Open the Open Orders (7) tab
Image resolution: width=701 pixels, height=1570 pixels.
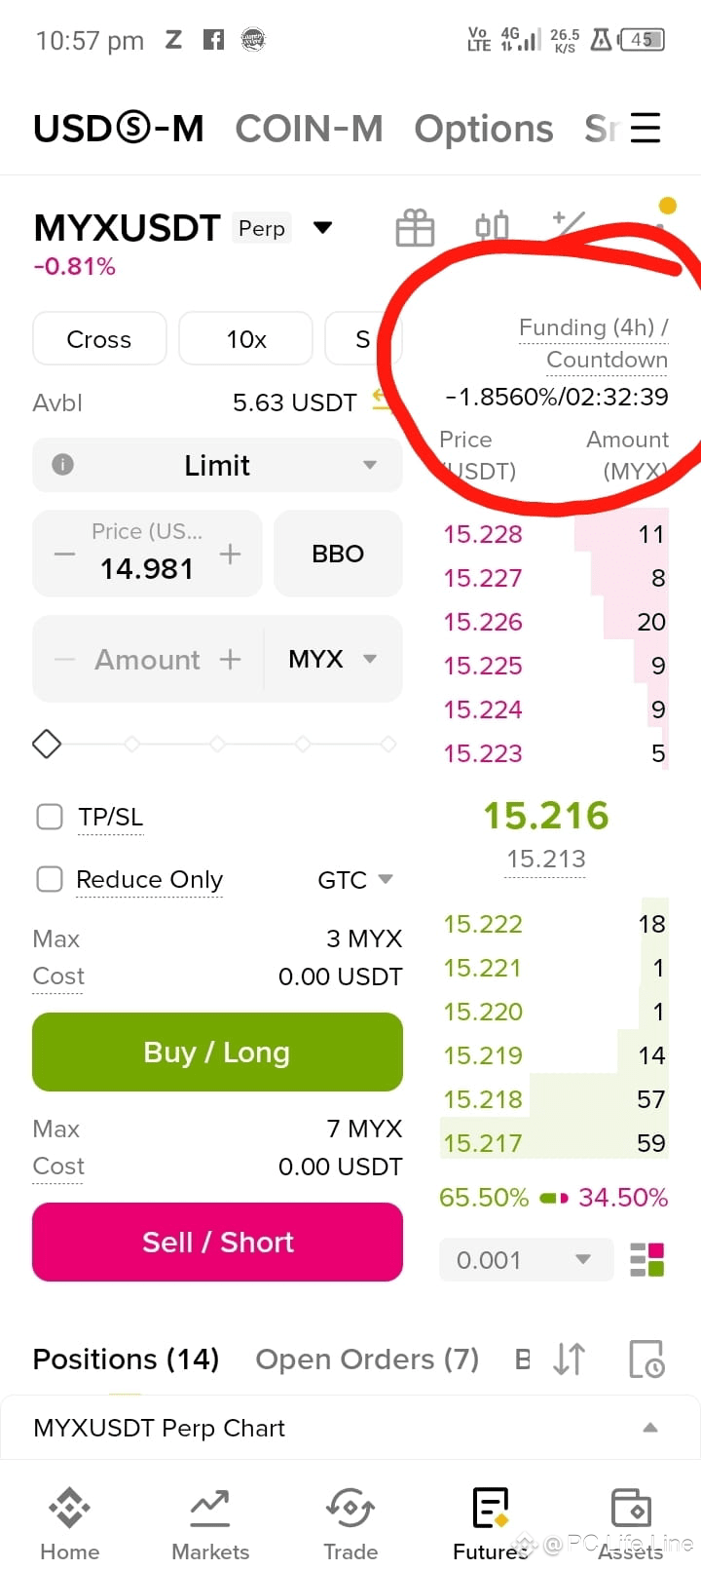point(367,1359)
